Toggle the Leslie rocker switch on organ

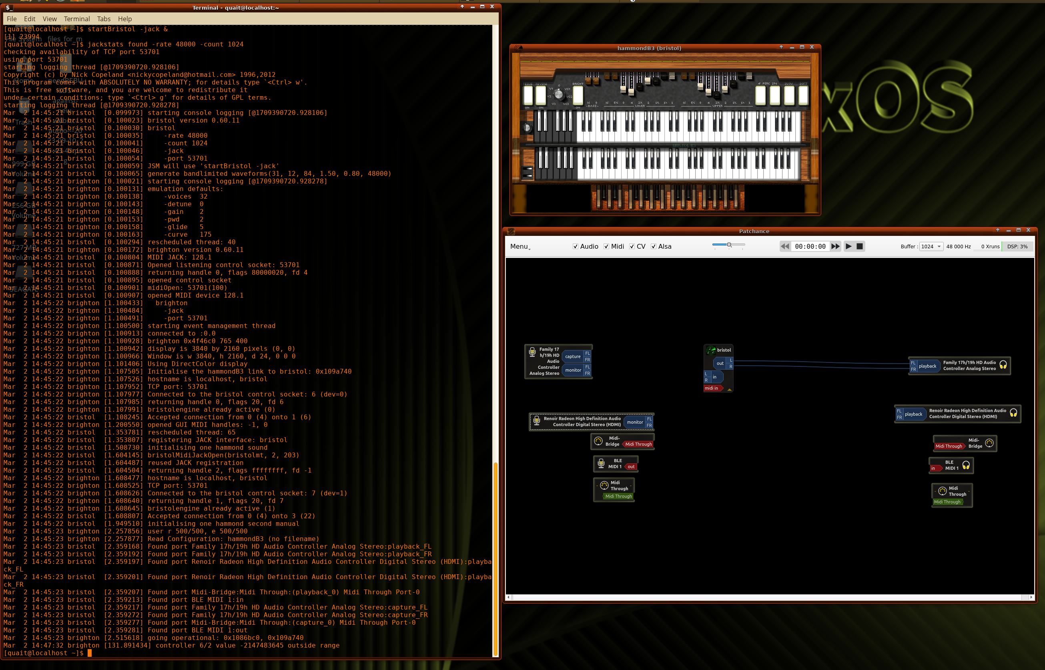pyautogui.click(x=528, y=95)
